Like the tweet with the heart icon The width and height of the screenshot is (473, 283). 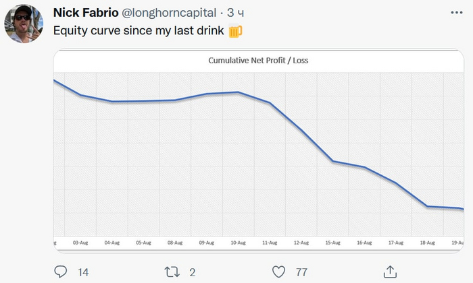click(x=278, y=272)
